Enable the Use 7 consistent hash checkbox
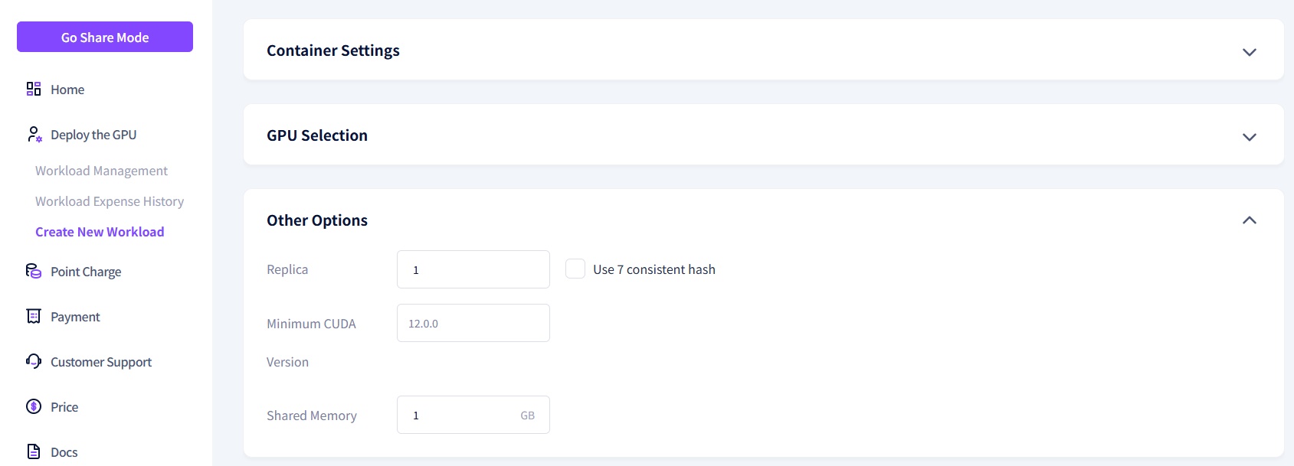 click(575, 269)
